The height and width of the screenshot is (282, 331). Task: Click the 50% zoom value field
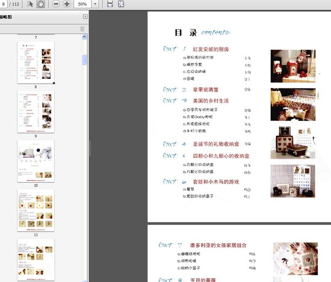point(83,4)
